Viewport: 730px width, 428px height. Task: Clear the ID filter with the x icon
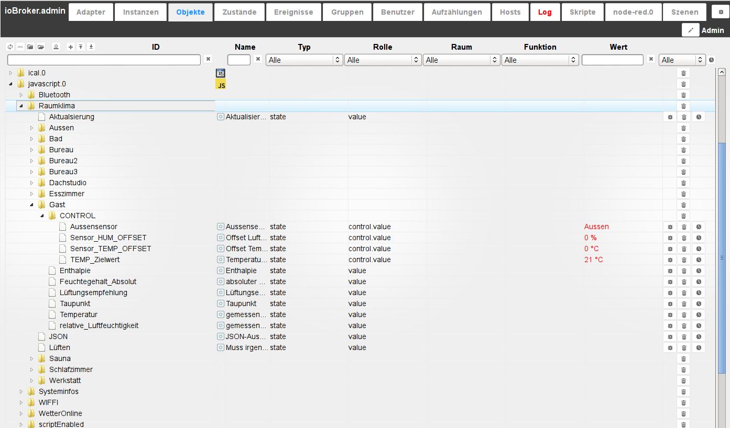[x=208, y=60]
